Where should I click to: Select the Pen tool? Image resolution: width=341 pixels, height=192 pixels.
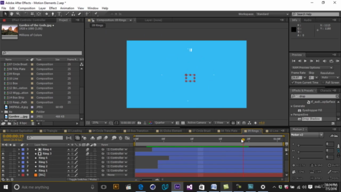pos(53,14)
